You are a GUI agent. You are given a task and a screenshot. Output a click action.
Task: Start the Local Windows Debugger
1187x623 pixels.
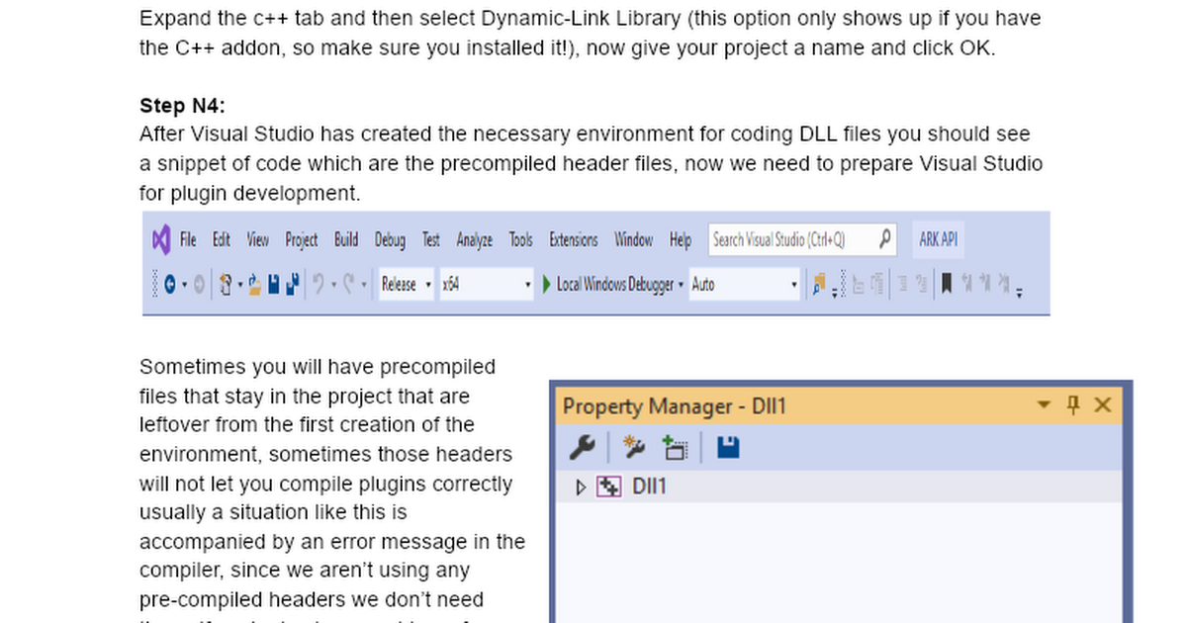608,285
